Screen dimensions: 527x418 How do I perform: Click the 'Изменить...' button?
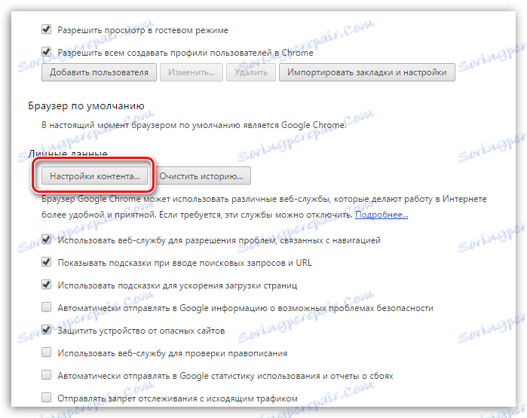coord(191,72)
